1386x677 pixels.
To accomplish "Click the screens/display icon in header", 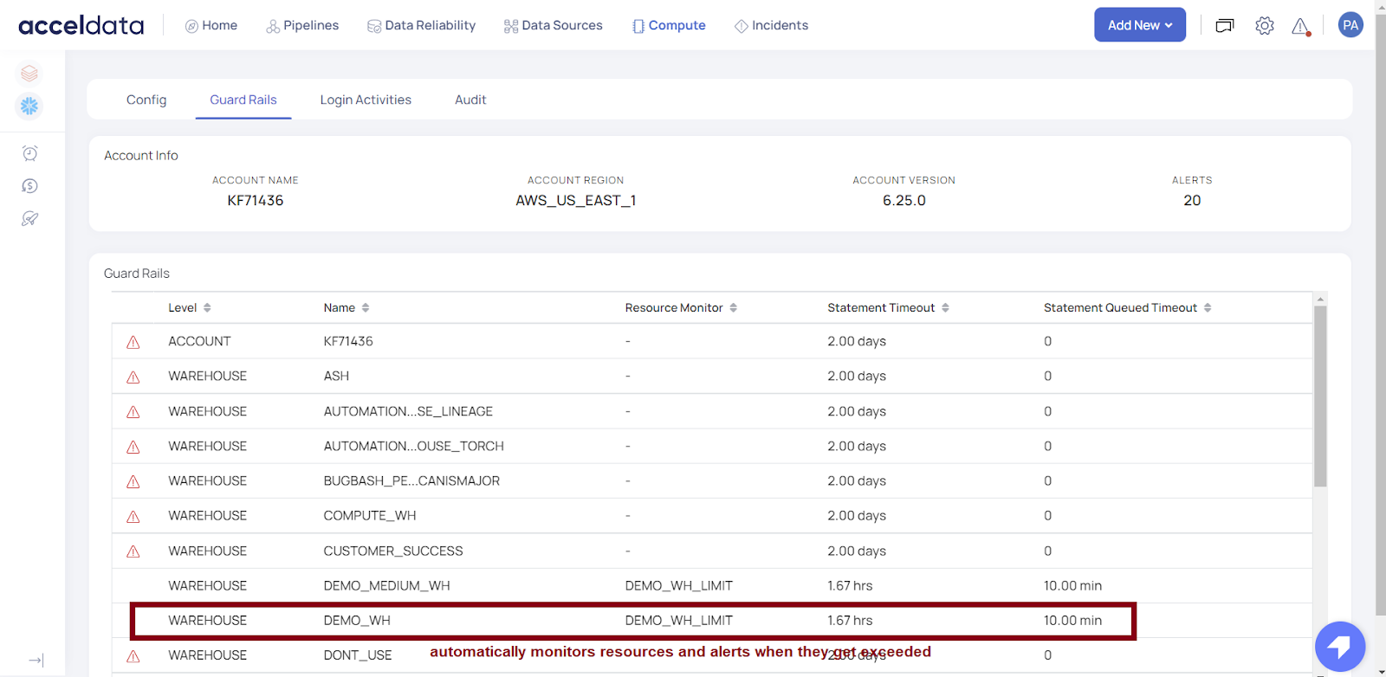I will (x=1225, y=25).
